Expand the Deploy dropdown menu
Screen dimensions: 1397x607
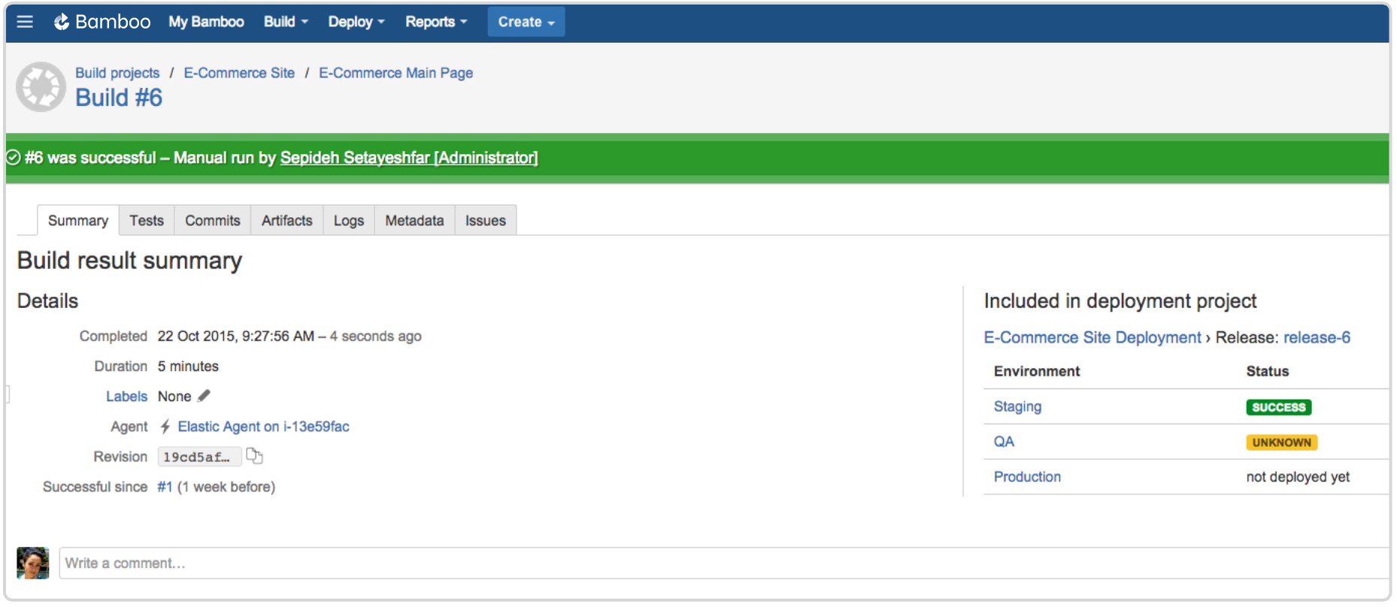[x=356, y=22]
